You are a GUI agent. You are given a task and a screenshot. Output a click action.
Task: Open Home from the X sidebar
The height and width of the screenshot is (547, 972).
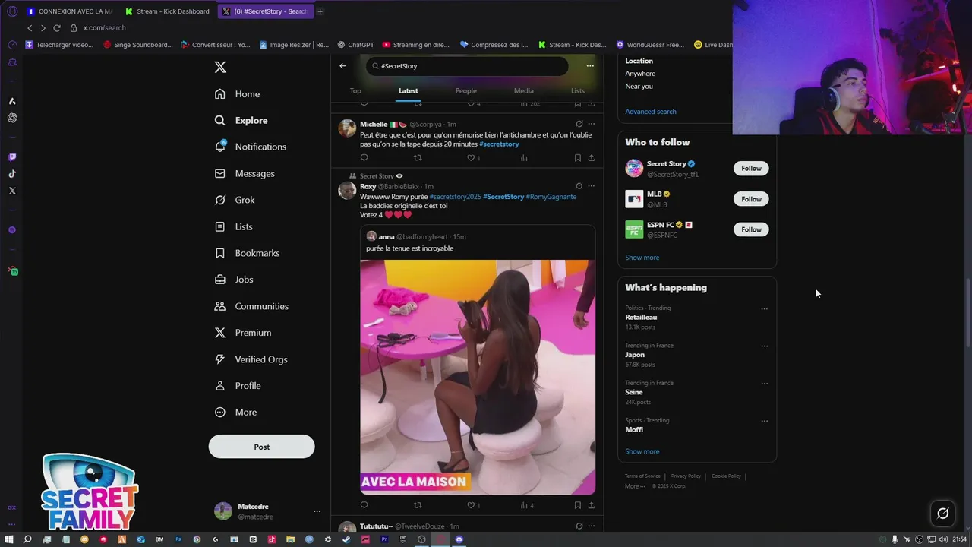click(x=238, y=94)
